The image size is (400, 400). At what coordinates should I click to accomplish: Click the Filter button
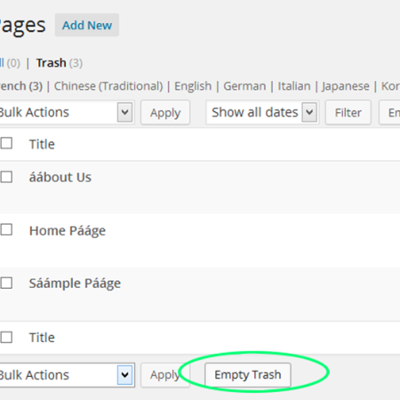tap(348, 113)
